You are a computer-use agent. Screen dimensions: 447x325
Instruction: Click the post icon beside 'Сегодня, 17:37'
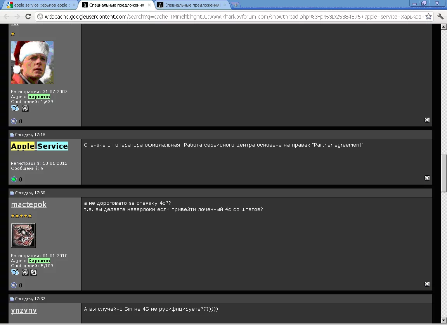pyautogui.click(x=12, y=299)
